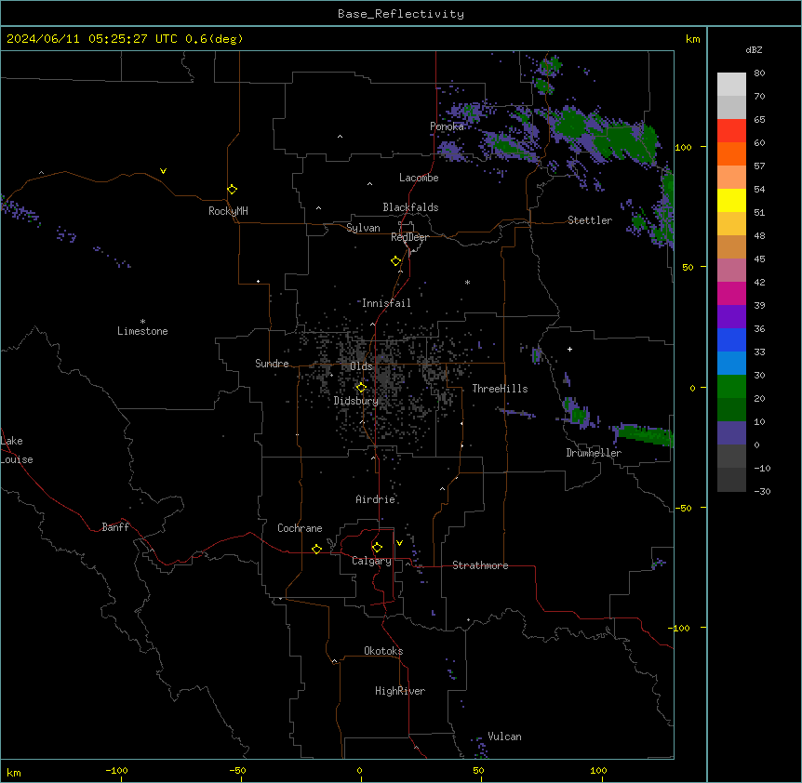
Task: Select the yellow diamond marker under Cochrane
Action: [316, 549]
